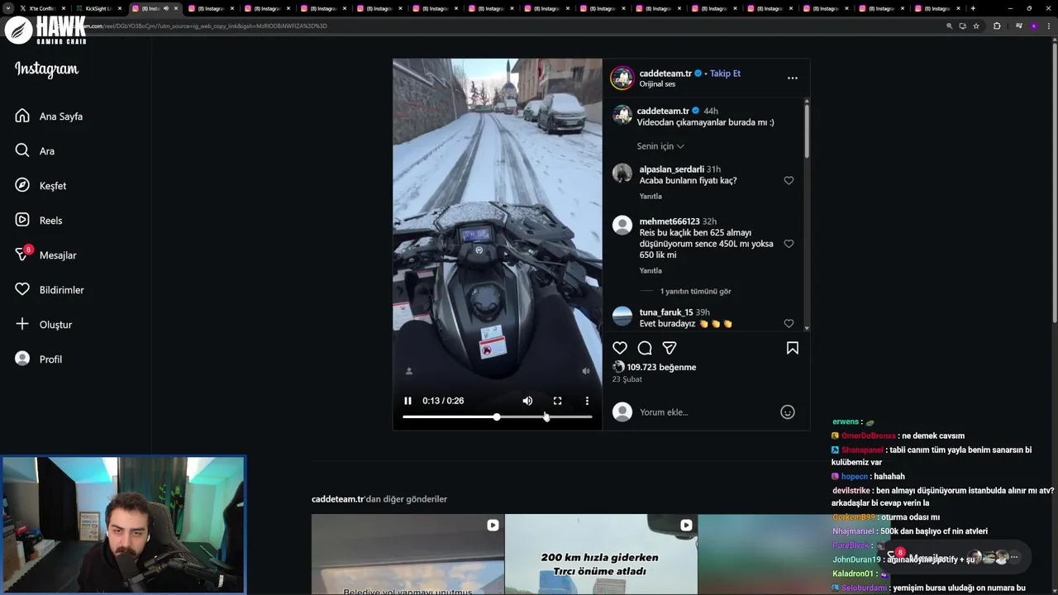The height and width of the screenshot is (595, 1058).
Task: Share the post with the paper plane icon
Action: click(670, 348)
